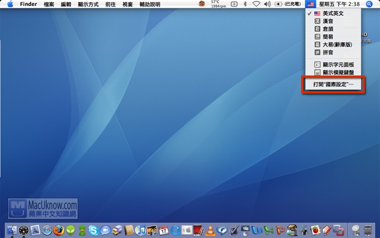Open the Finder menu
380x238 pixels.
(29, 4)
